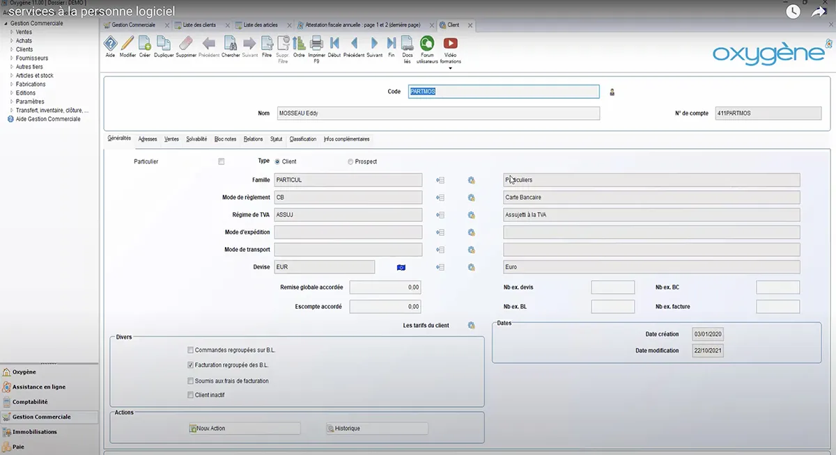The image size is (836, 455).
Task: Expand the Ventes tree node
Action: coord(12,32)
